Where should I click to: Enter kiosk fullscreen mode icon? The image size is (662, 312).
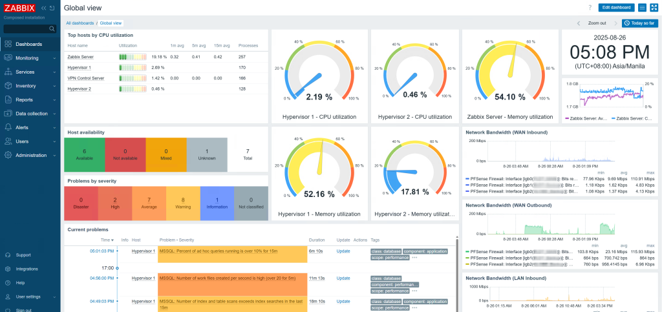click(x=654, y=8)
